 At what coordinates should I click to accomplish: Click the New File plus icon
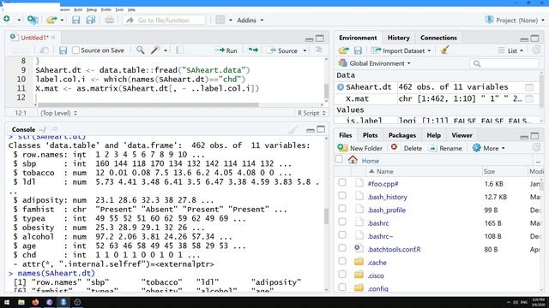tap(7, 20)
